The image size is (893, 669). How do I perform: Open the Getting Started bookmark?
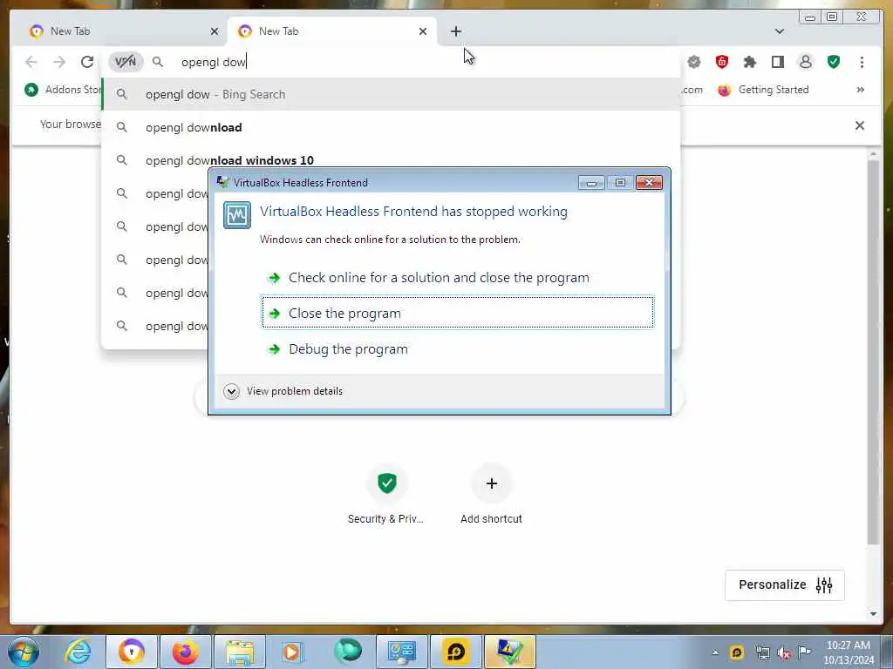(x=763, y=90)
